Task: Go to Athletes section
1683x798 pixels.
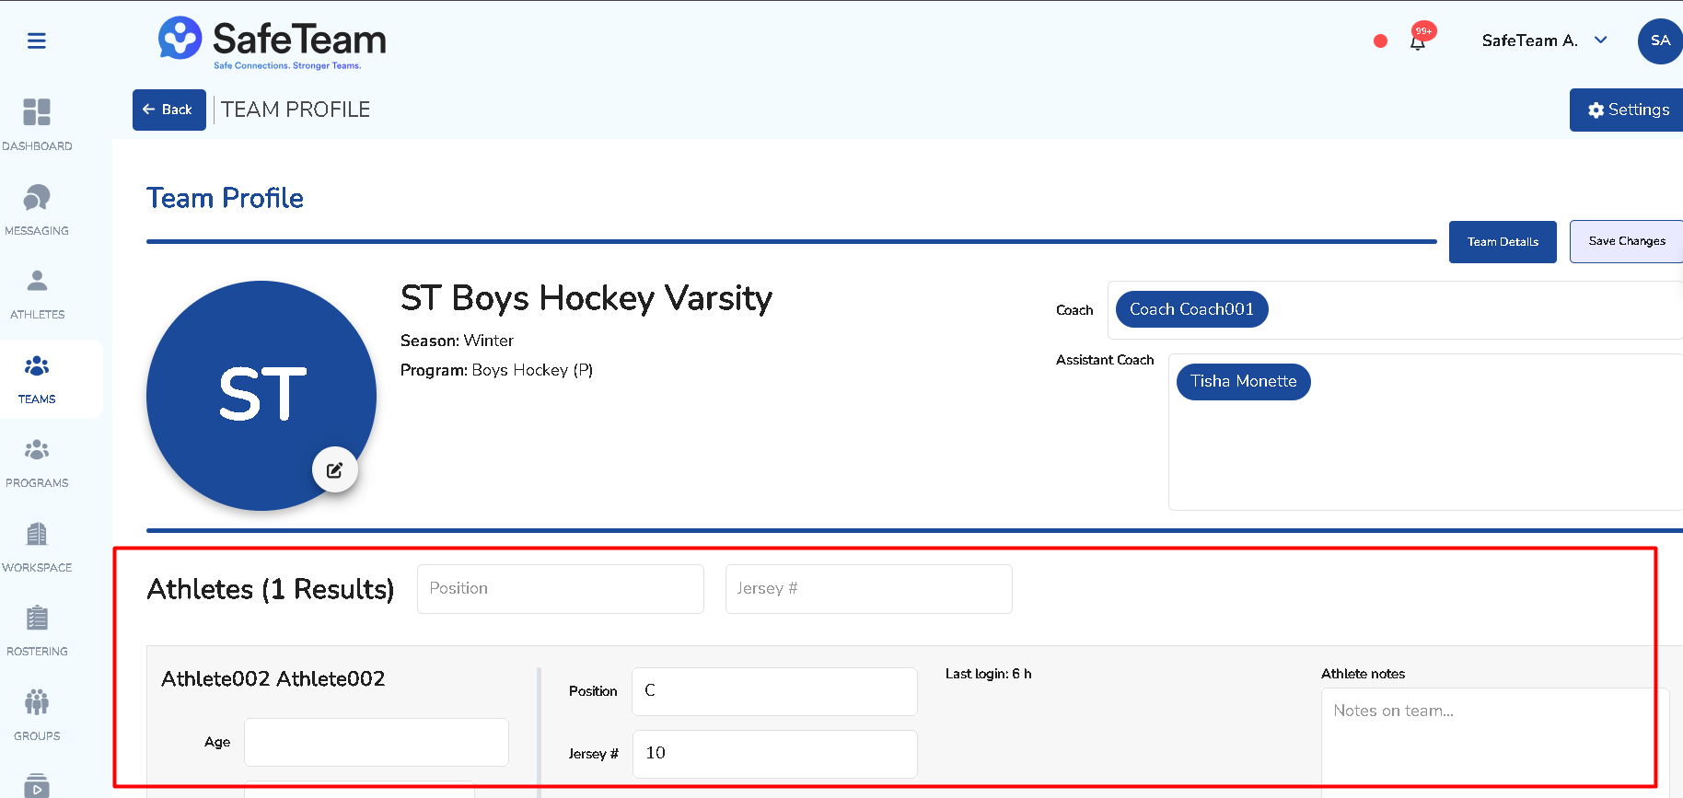Action: pos(37,294)
